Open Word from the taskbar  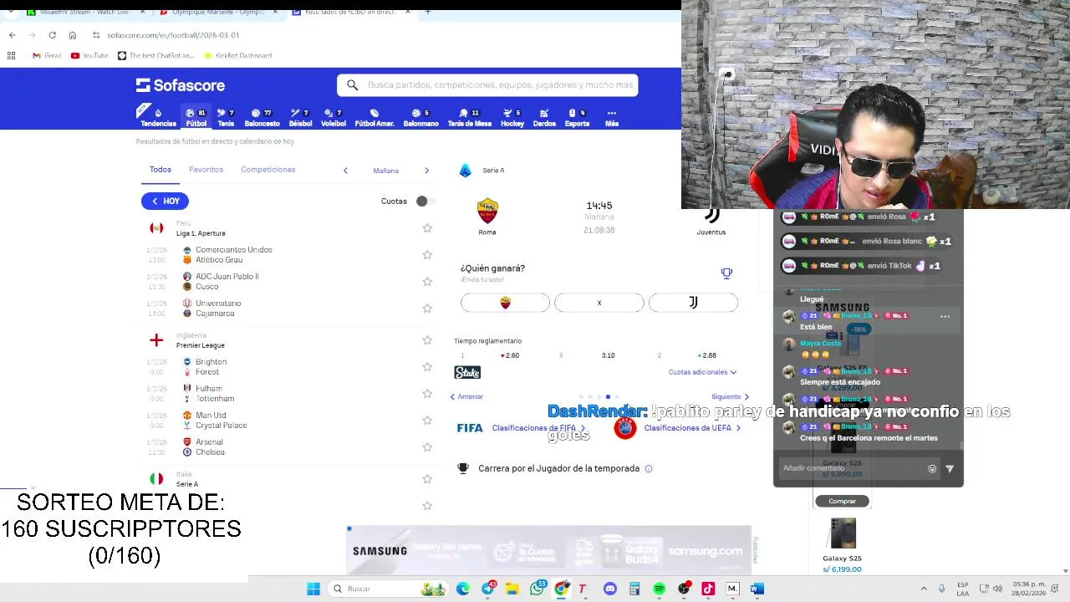[x=757, y=589]
